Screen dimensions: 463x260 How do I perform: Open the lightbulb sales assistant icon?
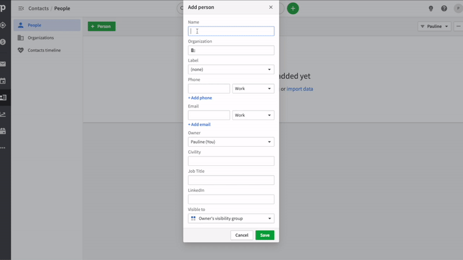431,9
